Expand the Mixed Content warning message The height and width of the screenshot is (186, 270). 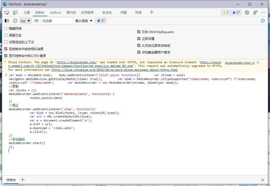coord(5,62)
